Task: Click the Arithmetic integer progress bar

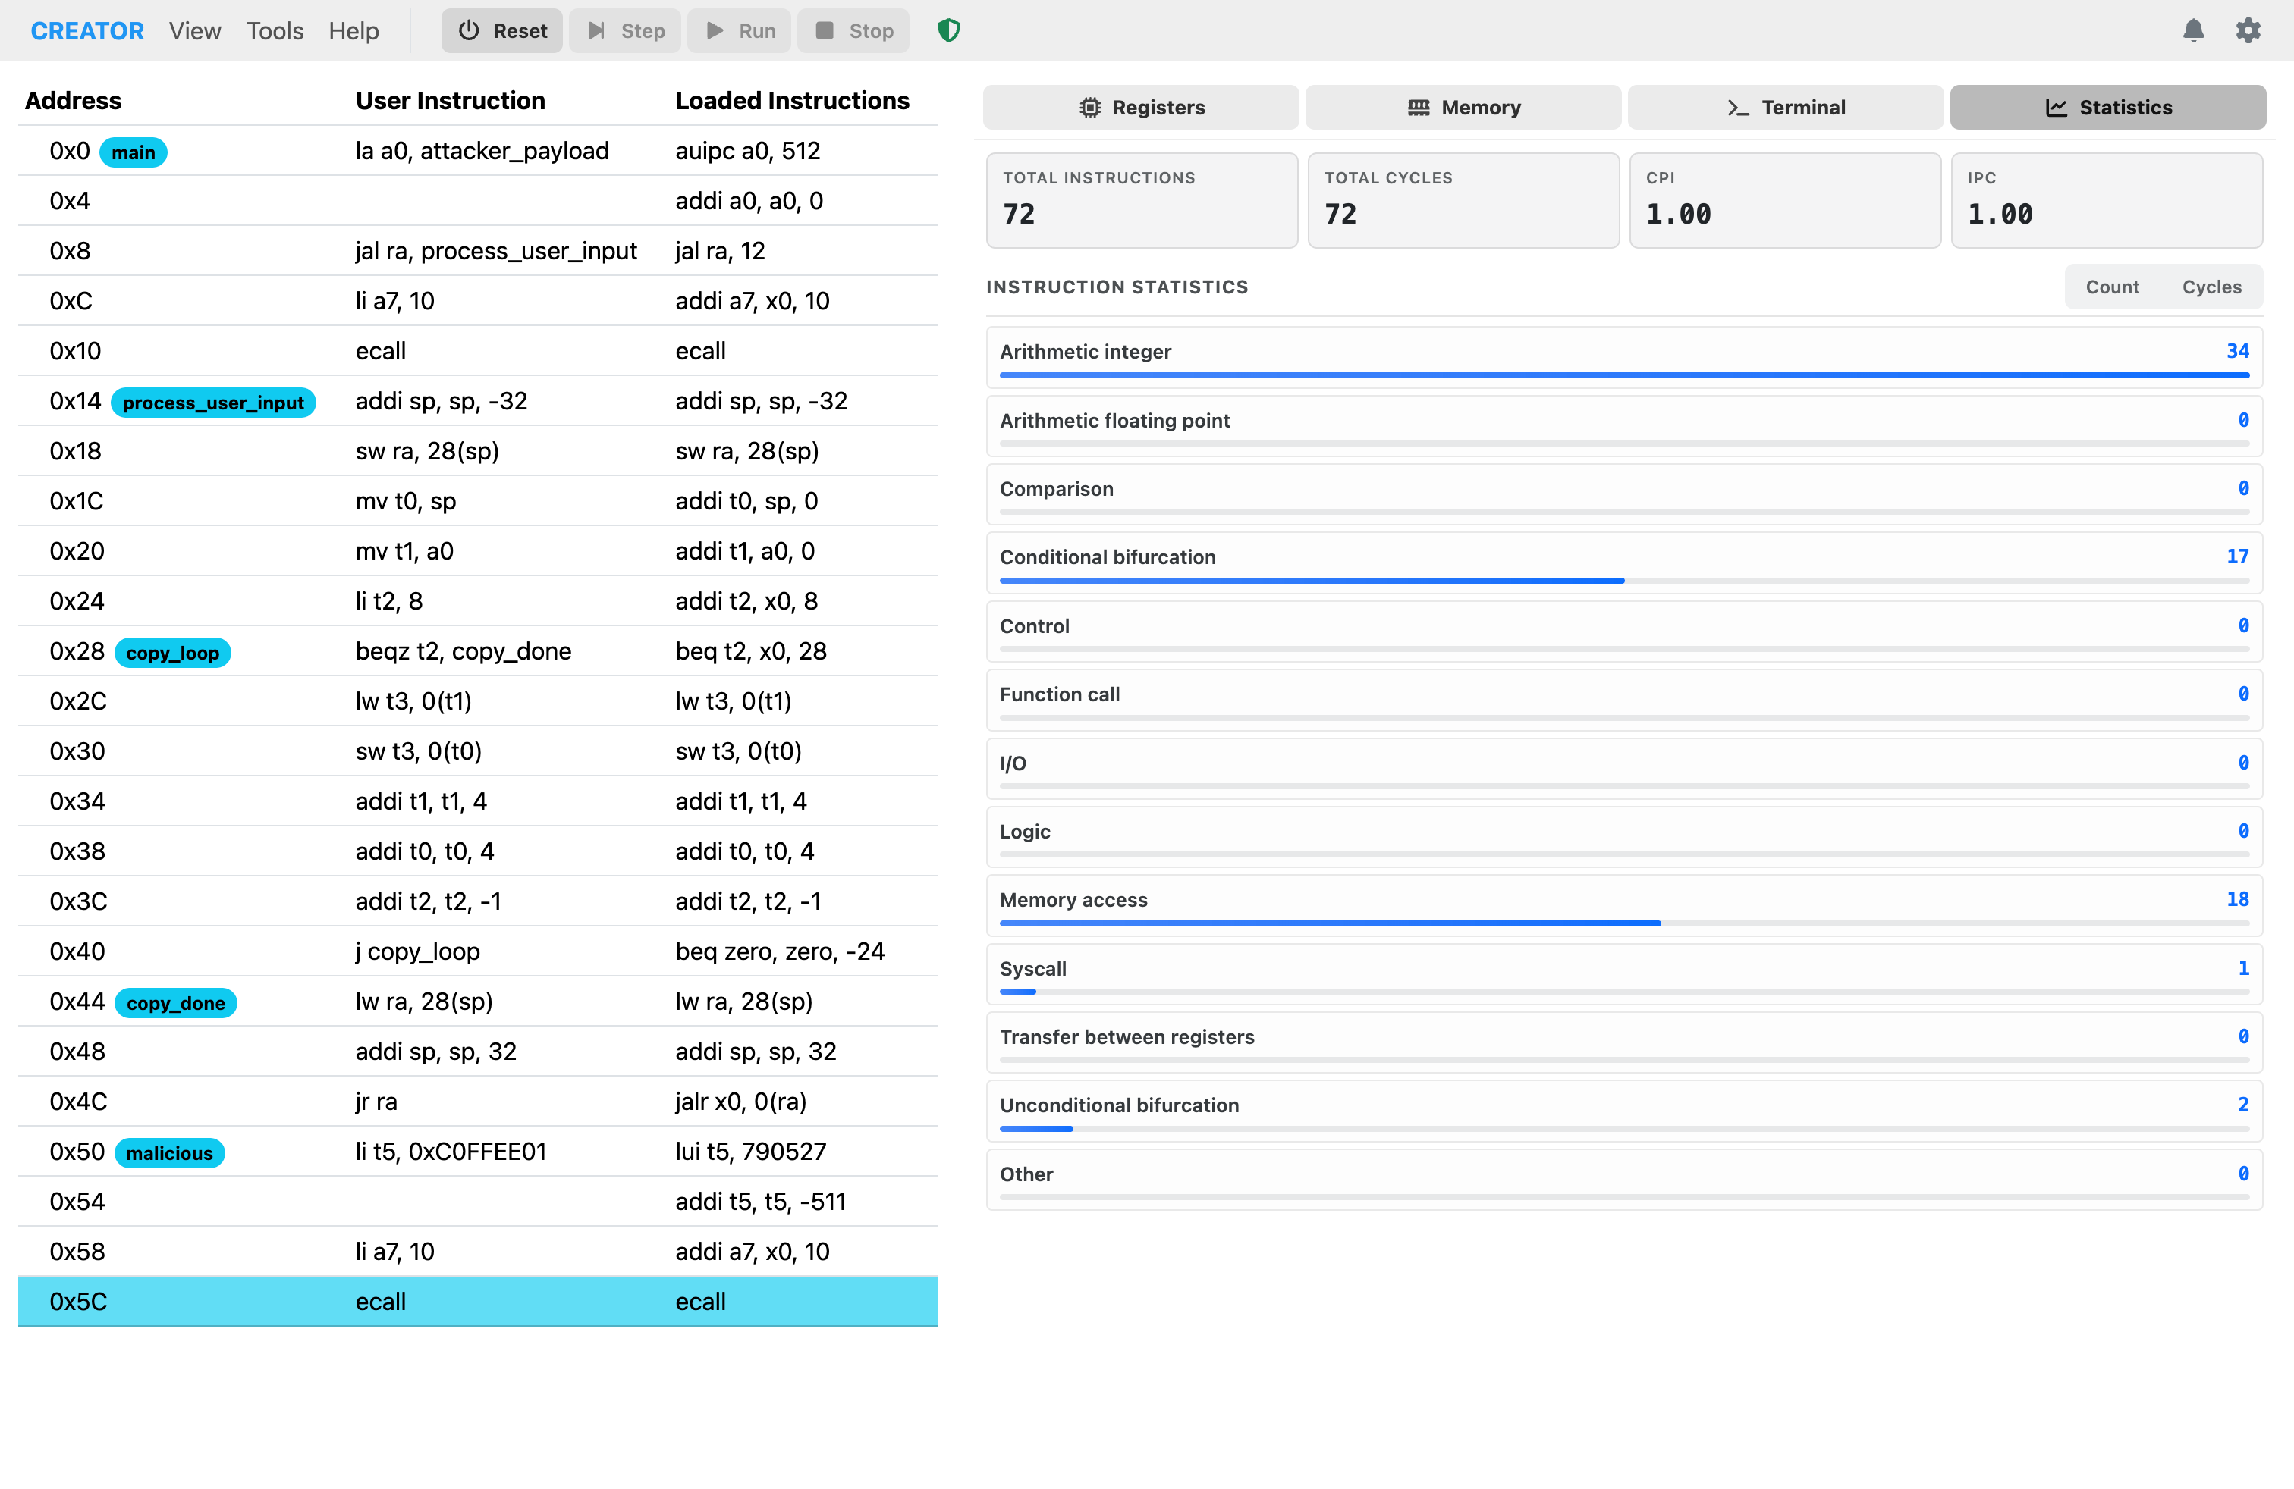Action: (1623, 375)
